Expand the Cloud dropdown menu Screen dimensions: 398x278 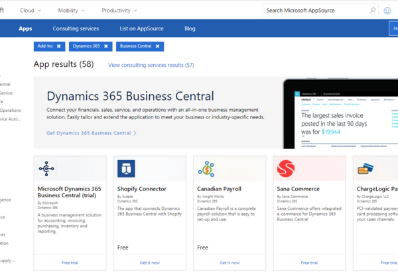click(31, 11)
